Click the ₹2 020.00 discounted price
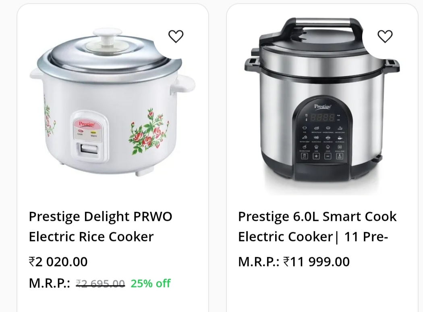This screenshot has height=312, width=423. (x=58, y=262)
